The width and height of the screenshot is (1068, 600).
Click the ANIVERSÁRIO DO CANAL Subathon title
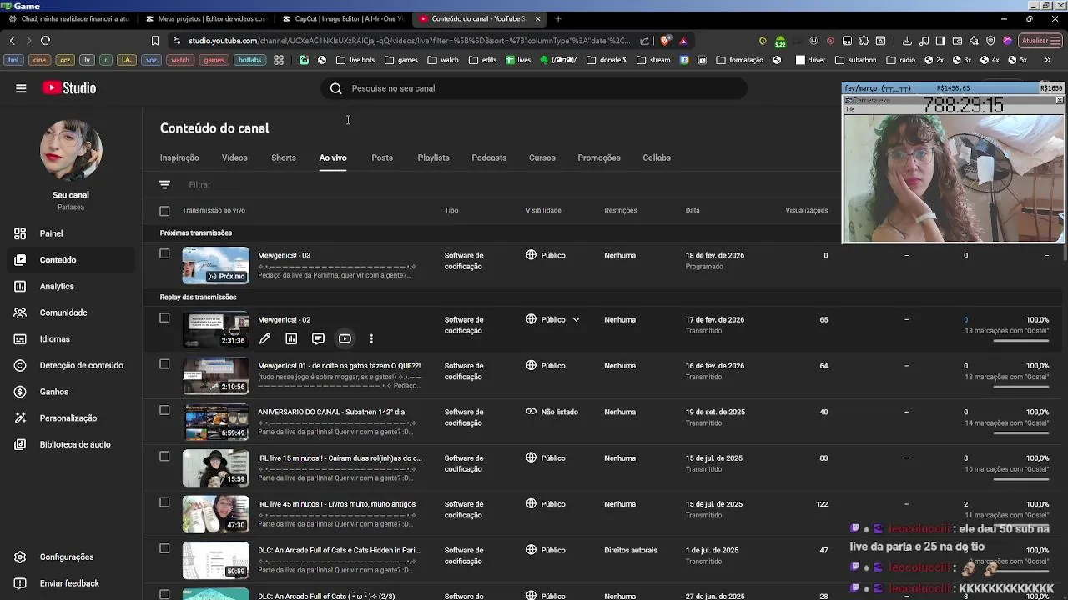[x=330, y=412]
